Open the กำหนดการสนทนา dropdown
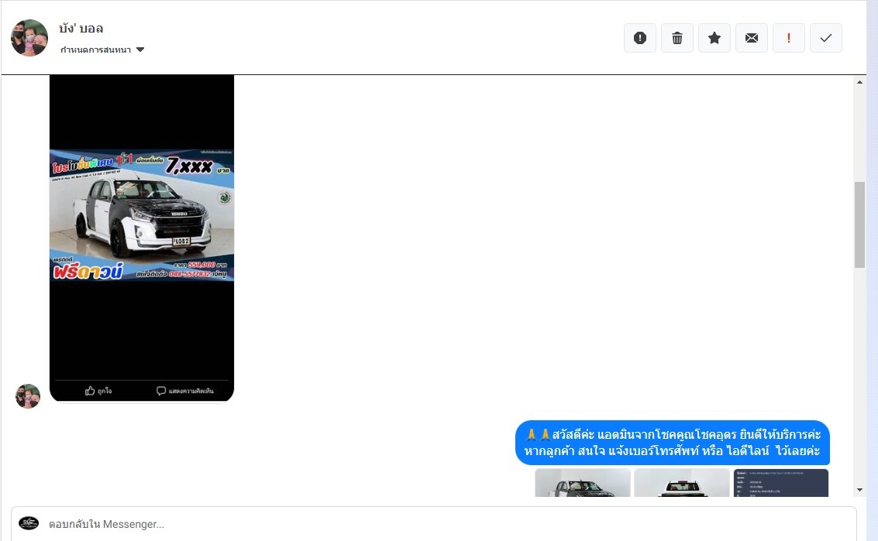Image resolution: width=878 pixels, height=541 pixels. click(102, 50)
